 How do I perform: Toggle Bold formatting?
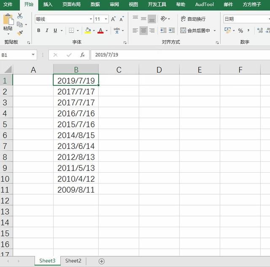(38, 30)
